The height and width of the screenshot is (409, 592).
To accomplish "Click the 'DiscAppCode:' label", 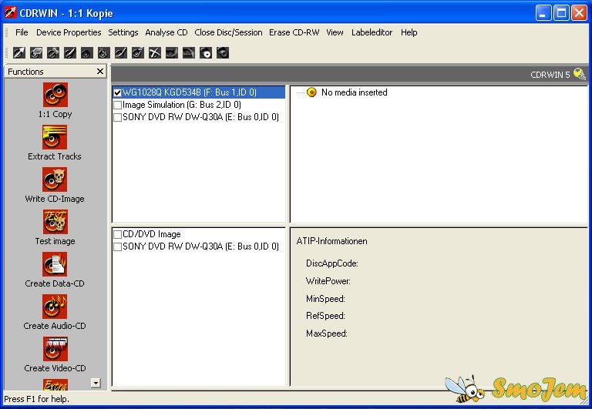I will pyautogui.click(x=332, y=263).
